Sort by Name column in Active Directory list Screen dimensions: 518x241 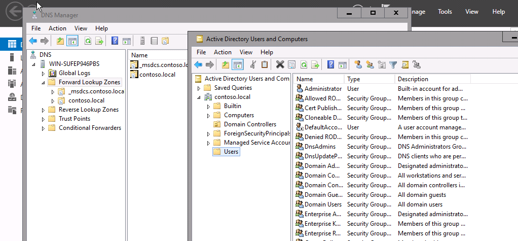319,79
